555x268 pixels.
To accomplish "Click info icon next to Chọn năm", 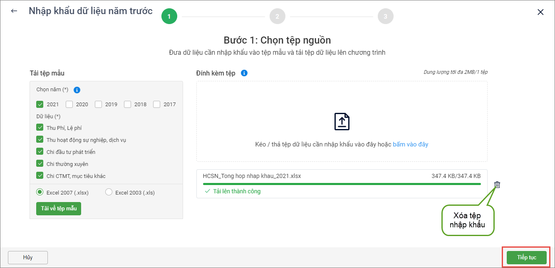I will pyautogui.click(x=77, y=90).
